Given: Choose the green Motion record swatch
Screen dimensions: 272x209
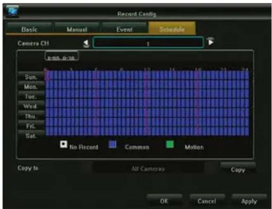Looking at the screenshot, I should tap(170, 144).
